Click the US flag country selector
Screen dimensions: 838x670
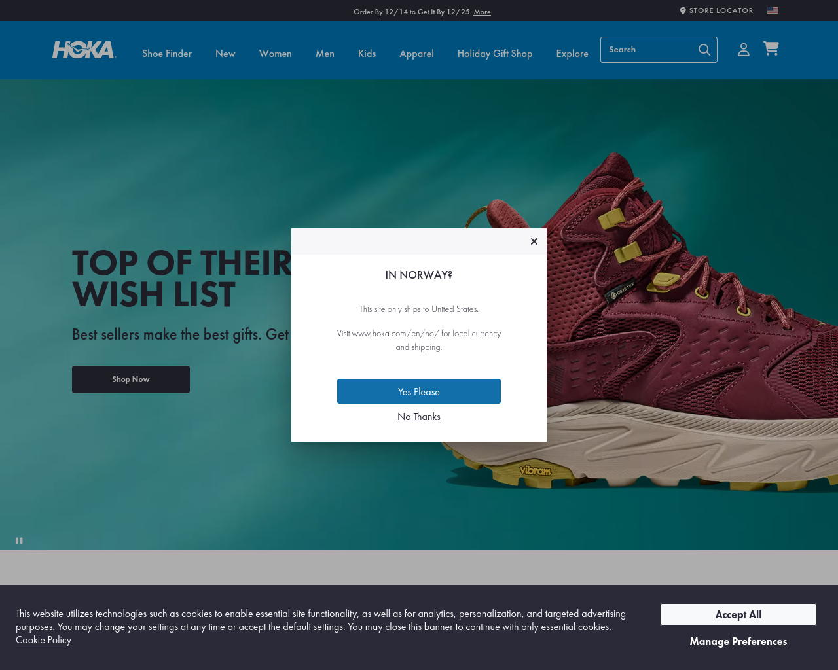click(x=773, y=10)
